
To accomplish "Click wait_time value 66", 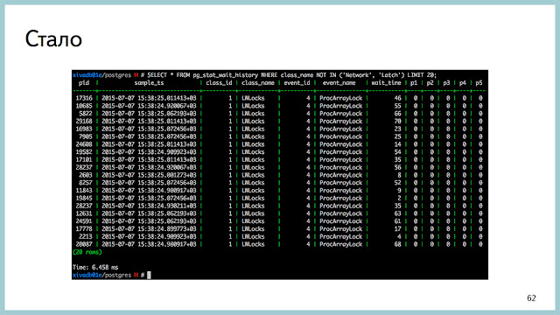I will click(x=398, y=114).
